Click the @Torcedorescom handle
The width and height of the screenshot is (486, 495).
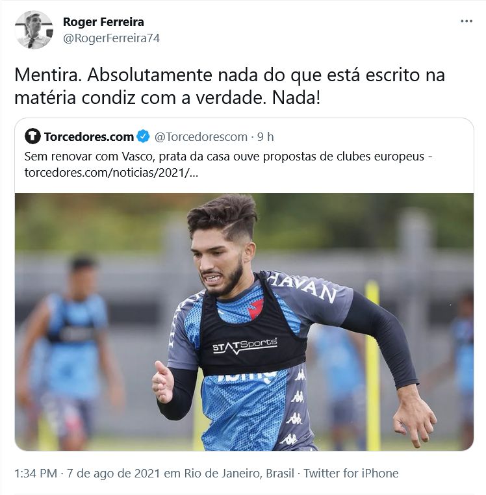pyautogui.click(x=201, y=136)
